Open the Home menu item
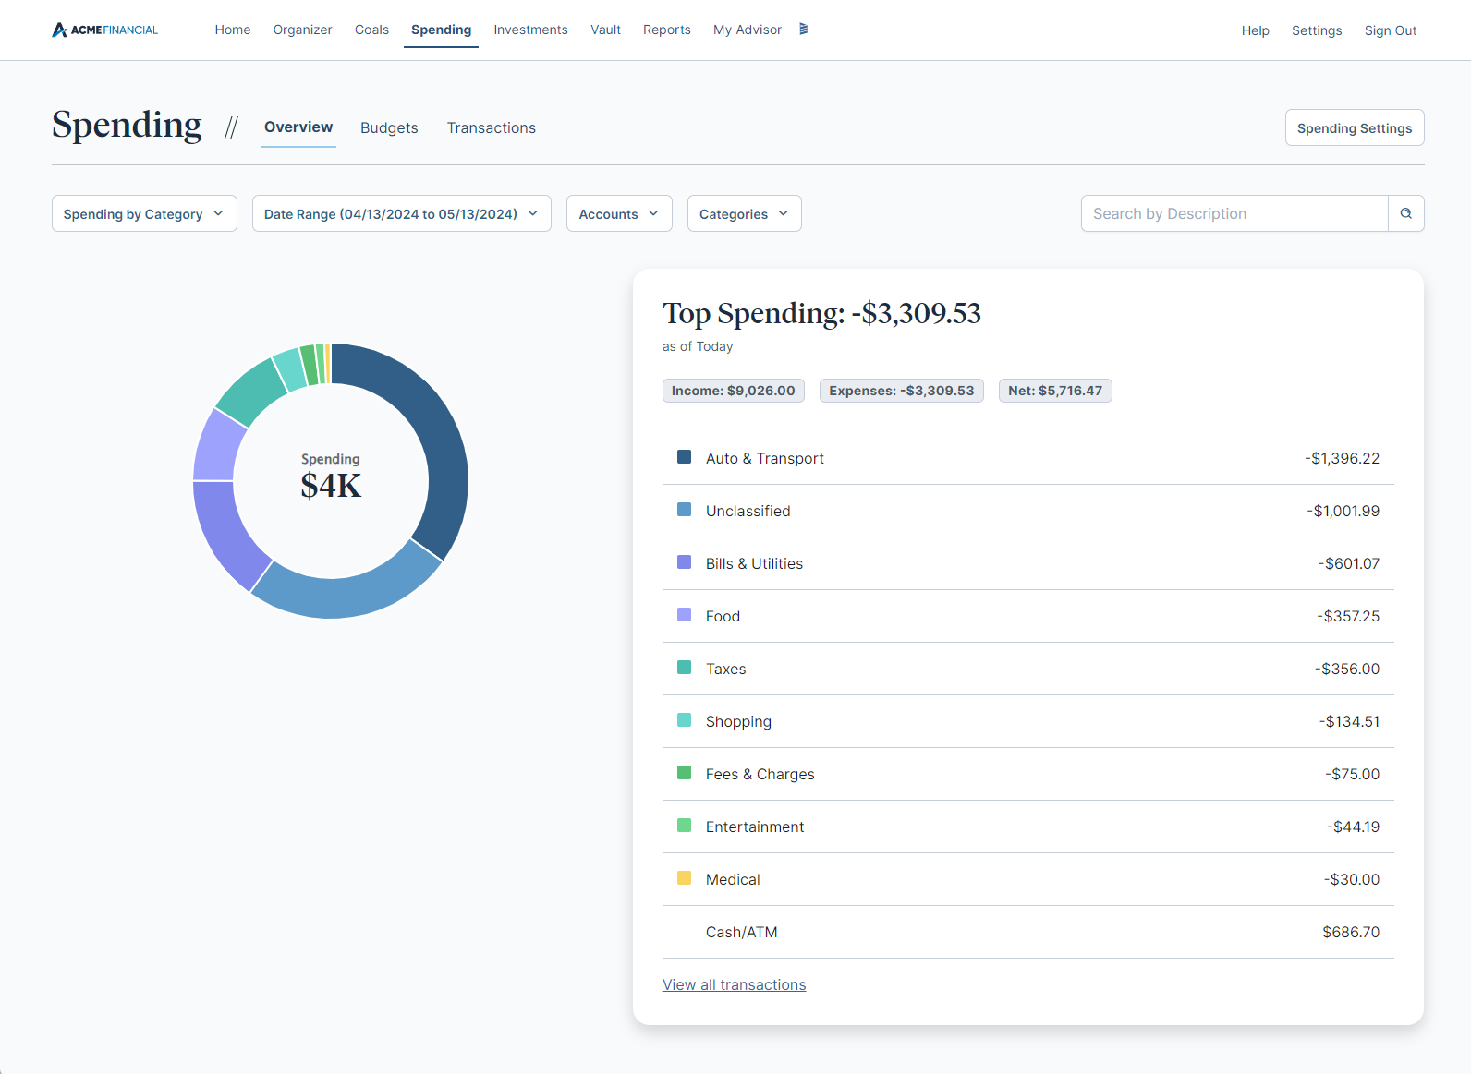Image resolution: width=1471 pixels, height=1074 pixels. [233, 30]
